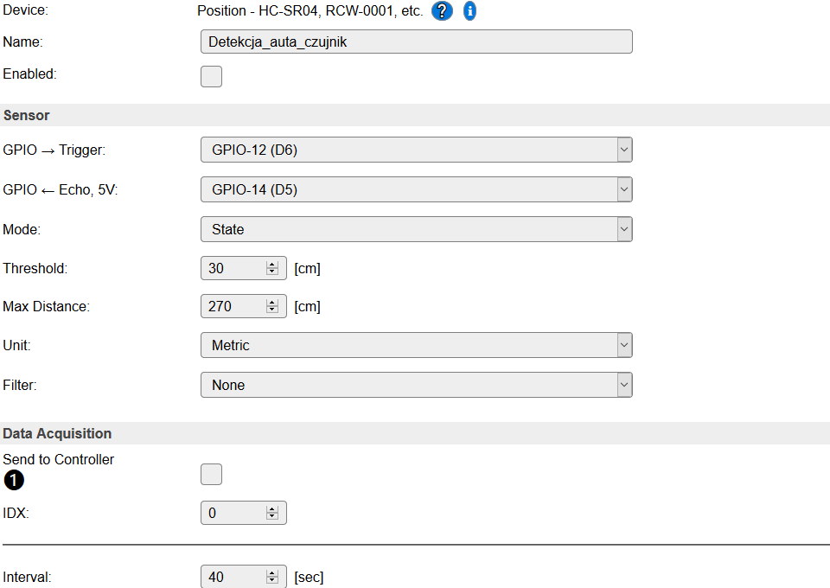Open the GPIO Trigger dropdown

(x=416, y=150)
